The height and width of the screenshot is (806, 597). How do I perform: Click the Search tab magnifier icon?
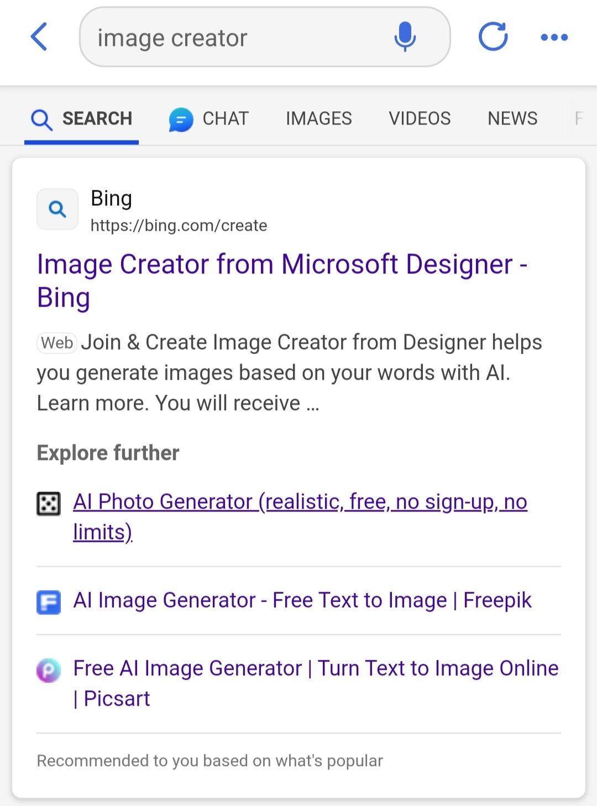[41, 120]
